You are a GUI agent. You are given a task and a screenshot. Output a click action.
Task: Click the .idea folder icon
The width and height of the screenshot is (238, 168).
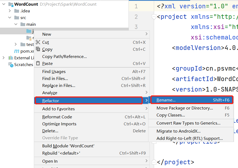click(x=17, y=11)
